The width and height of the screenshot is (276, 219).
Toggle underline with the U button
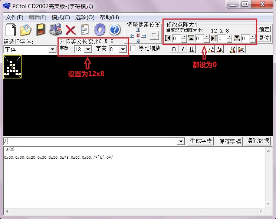[191, 50]
